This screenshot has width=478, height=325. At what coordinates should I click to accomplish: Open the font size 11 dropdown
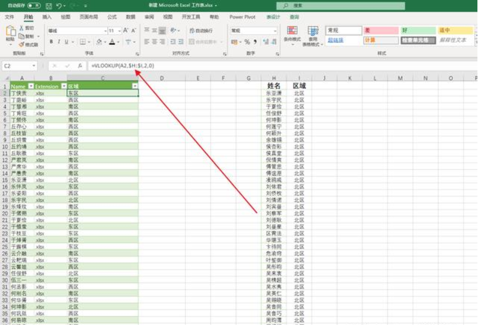click(119, 31)
